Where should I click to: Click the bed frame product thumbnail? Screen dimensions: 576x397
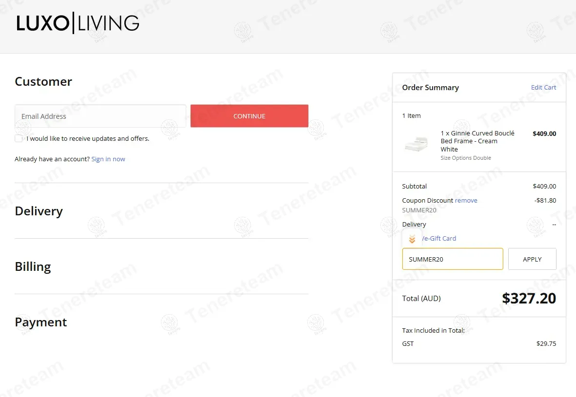pos(417,144)
